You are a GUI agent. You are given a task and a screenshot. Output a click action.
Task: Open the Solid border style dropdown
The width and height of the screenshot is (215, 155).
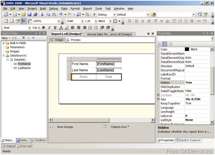click(x=82, y=21)
